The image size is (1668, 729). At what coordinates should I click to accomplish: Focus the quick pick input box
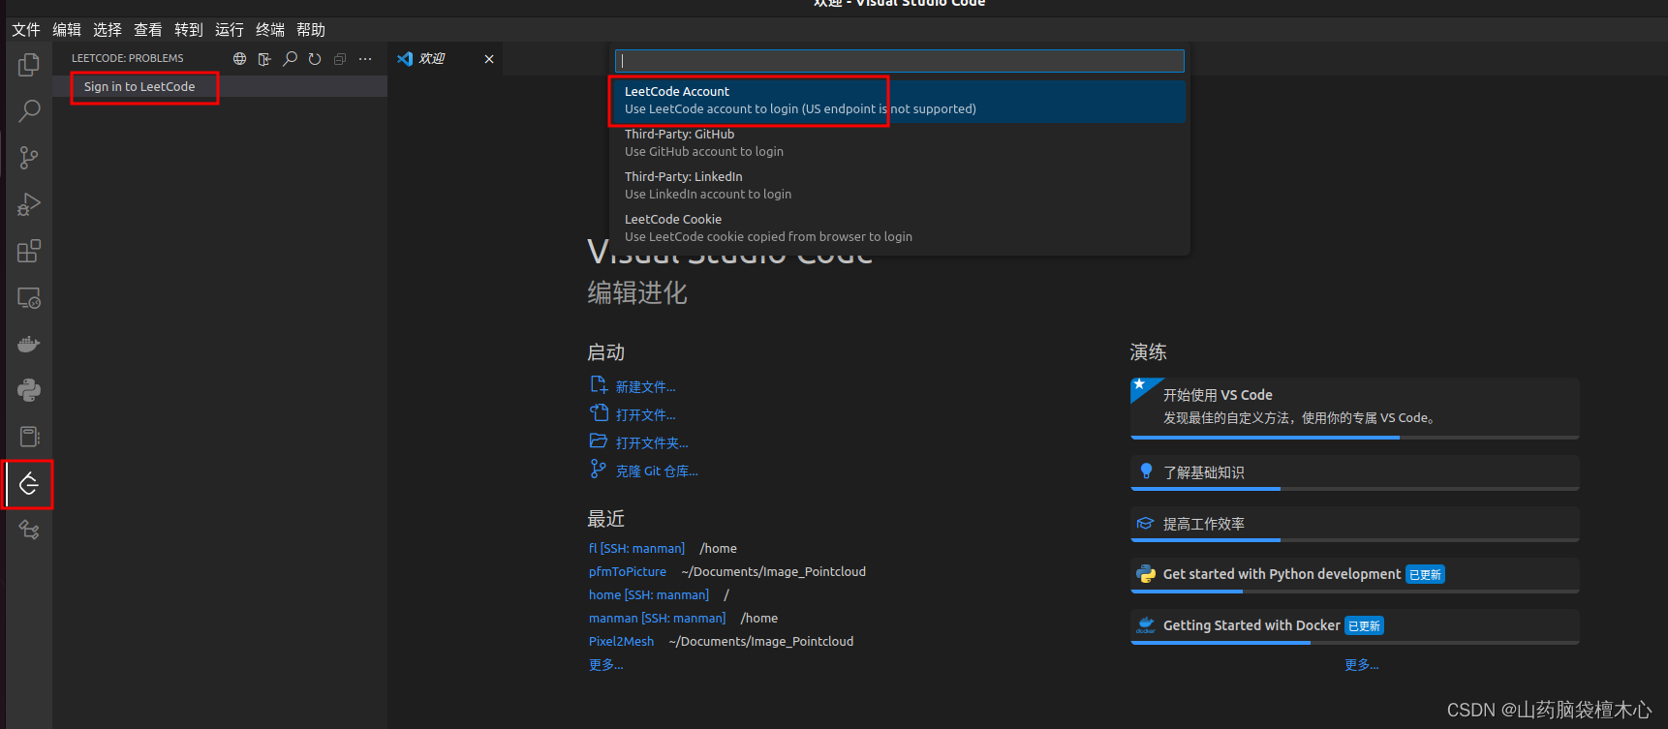coord(899,61)
